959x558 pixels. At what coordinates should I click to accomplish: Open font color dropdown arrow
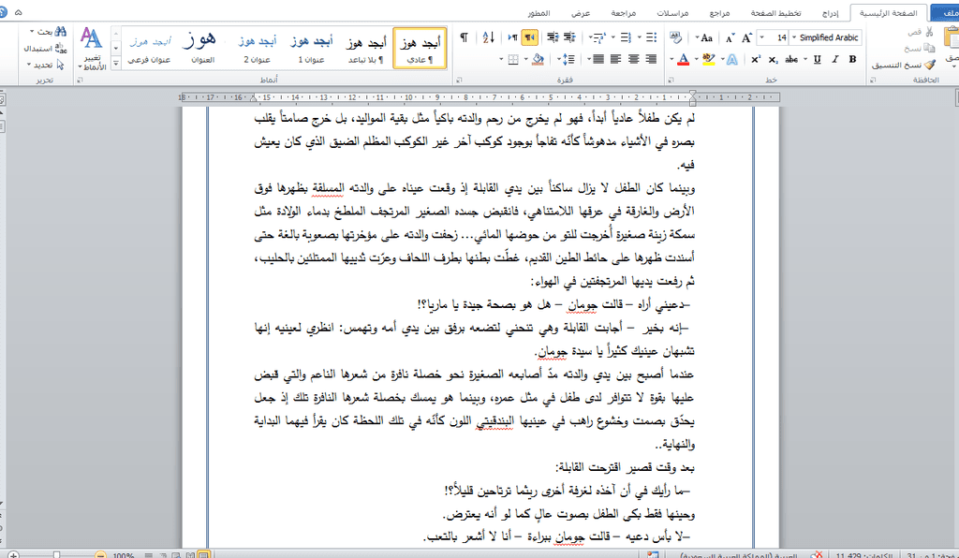pyautogui.click(x=672, y=59)
